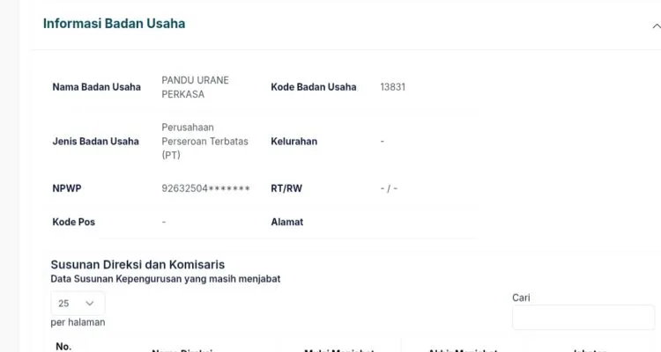Click the Informasi Badan Usaha heading
Screen dimensions: 661x352
pos(114,24)
